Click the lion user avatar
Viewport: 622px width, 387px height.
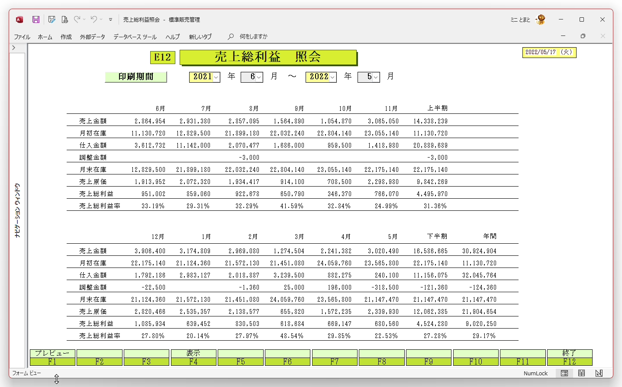pos(540,19)
